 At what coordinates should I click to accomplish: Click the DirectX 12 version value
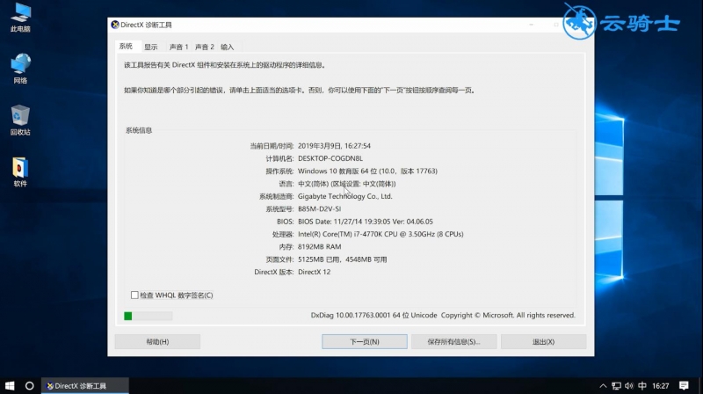coord(314,272)
